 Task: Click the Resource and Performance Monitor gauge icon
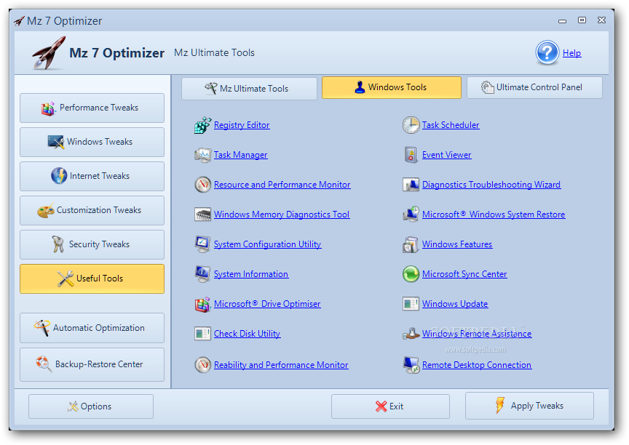click(202, 185)
